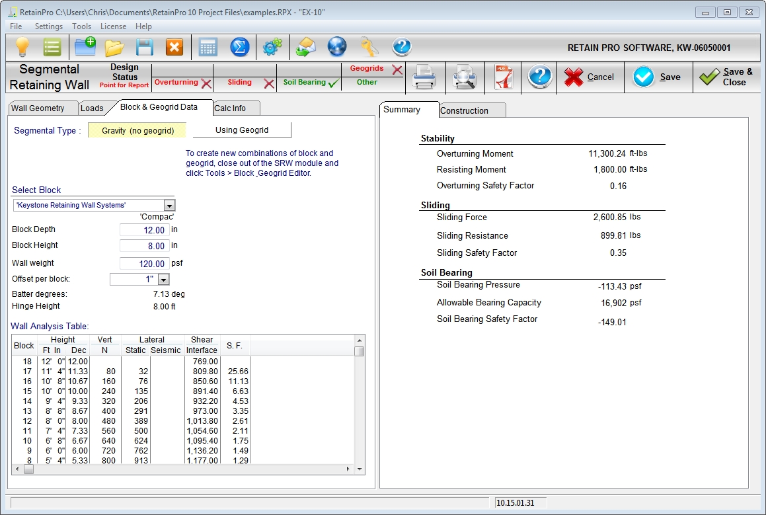Image resolution: width=766 pixels, height=515 pixels.
Task: Open print preview with magnifier icon
Action: coord(464,77)
